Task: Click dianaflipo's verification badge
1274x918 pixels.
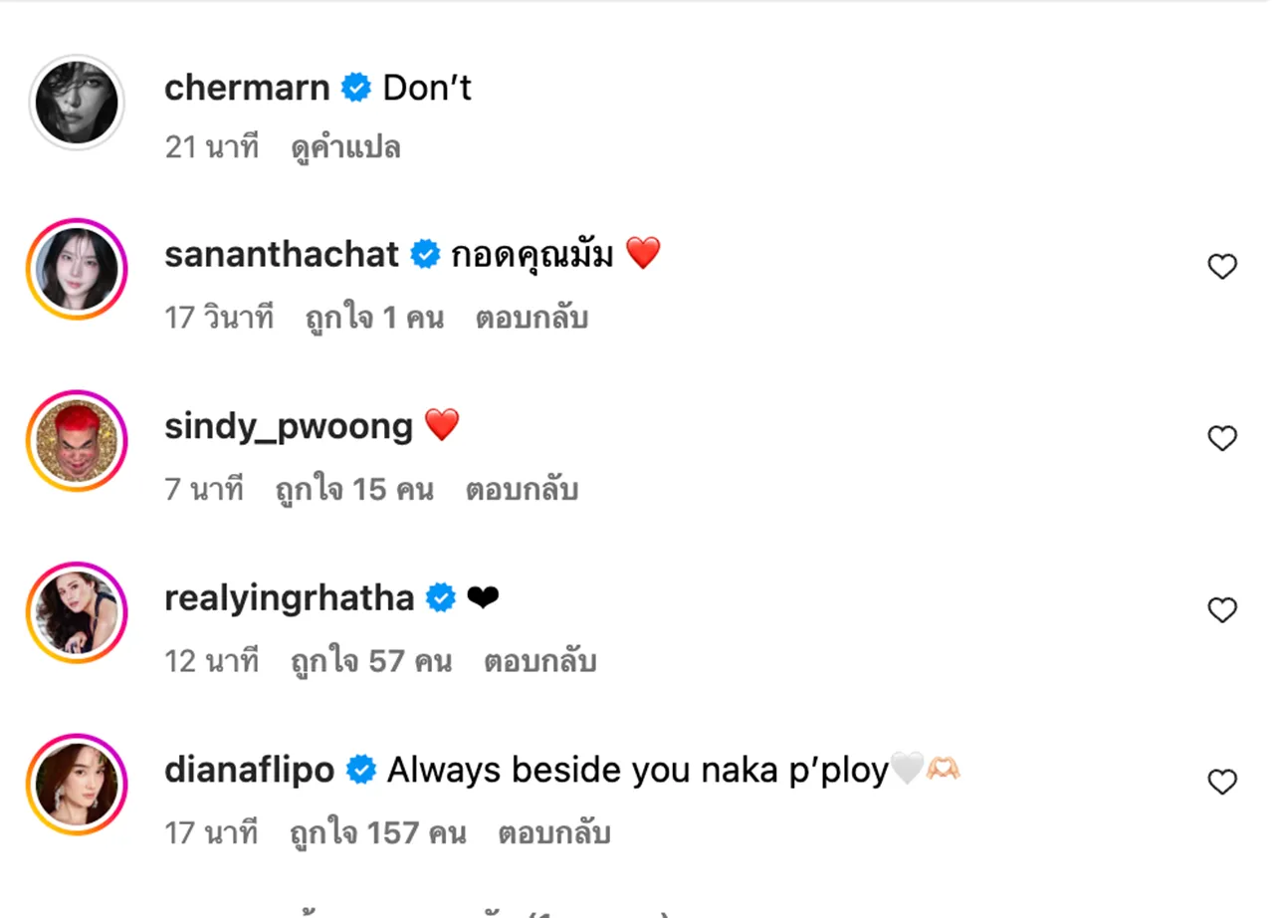Action: (361, 769)
